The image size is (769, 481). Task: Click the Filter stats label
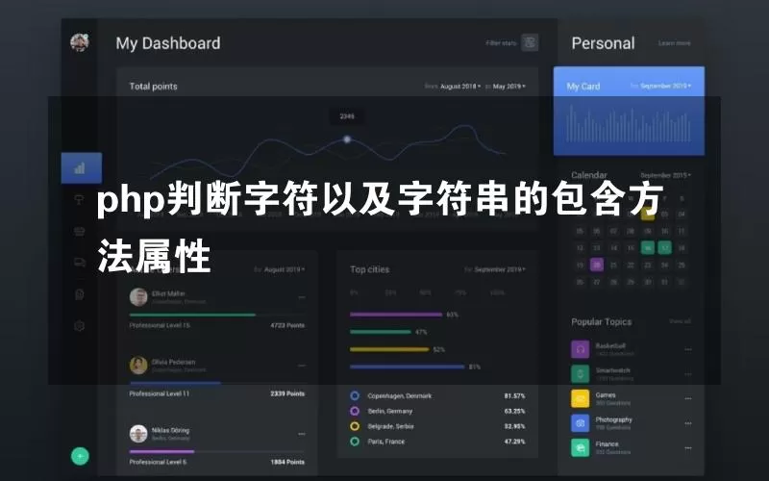(x=501, y=43)
